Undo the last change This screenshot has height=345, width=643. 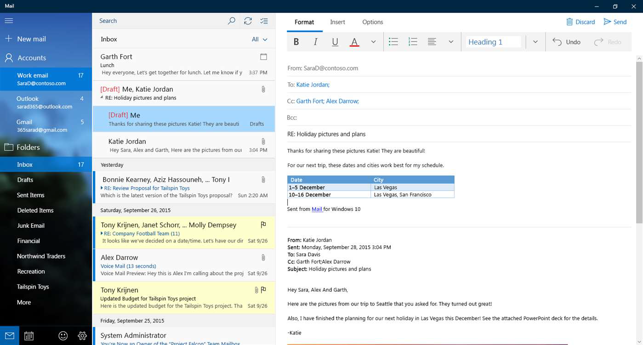[567, 41]
